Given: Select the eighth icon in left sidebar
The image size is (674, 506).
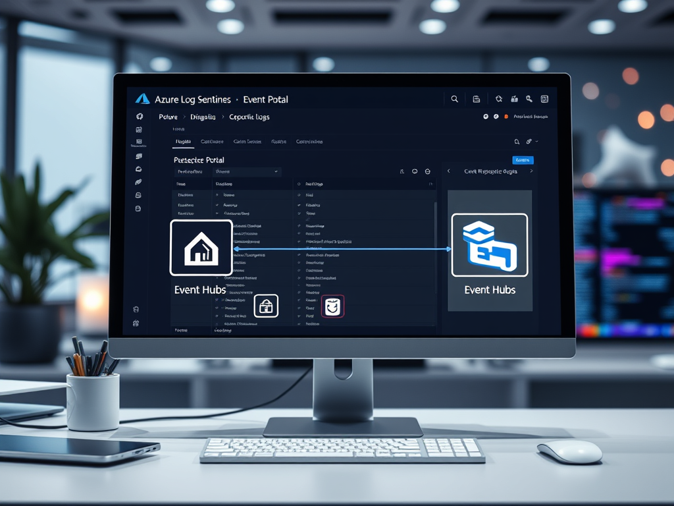Looking at the screenshot, I should point(138,209).
